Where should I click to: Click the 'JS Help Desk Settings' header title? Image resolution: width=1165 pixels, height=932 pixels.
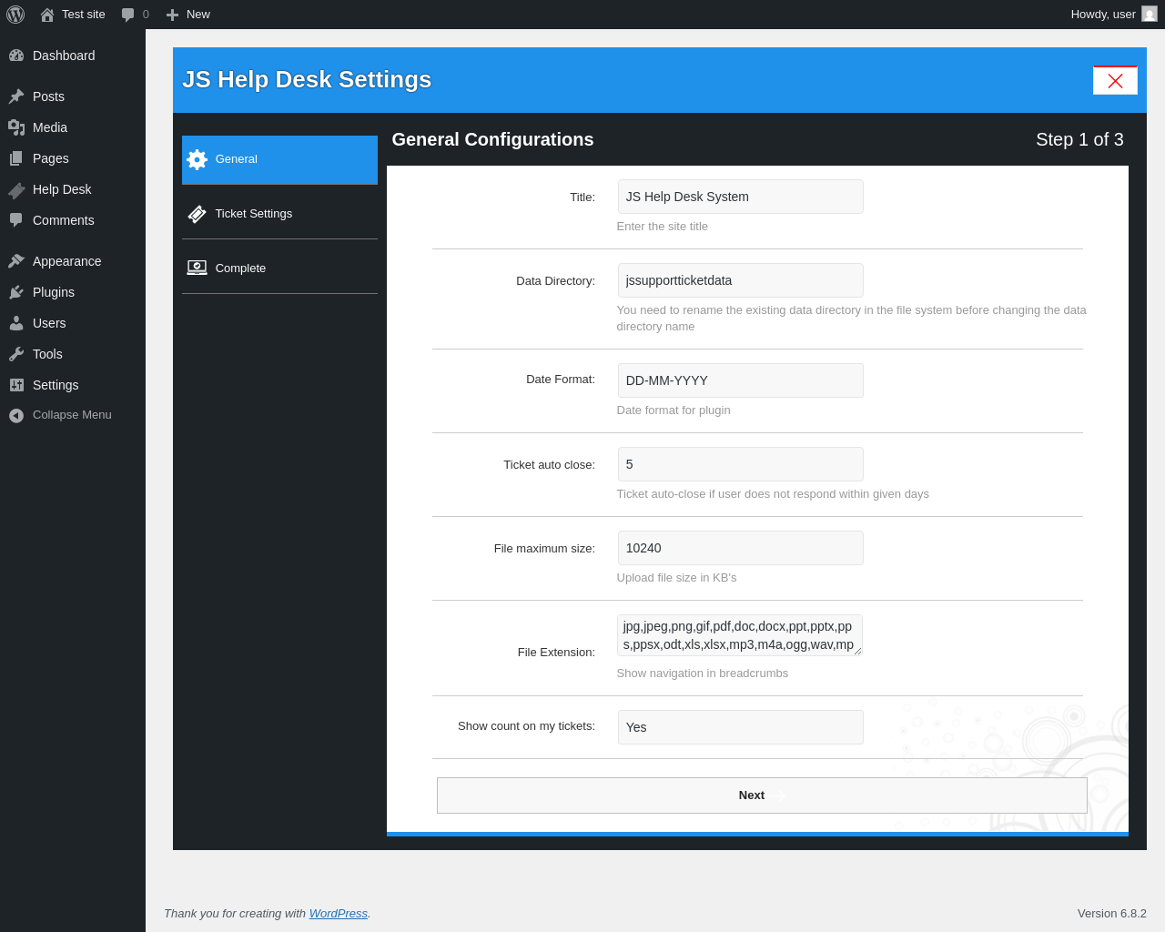(x=307, y=80)
